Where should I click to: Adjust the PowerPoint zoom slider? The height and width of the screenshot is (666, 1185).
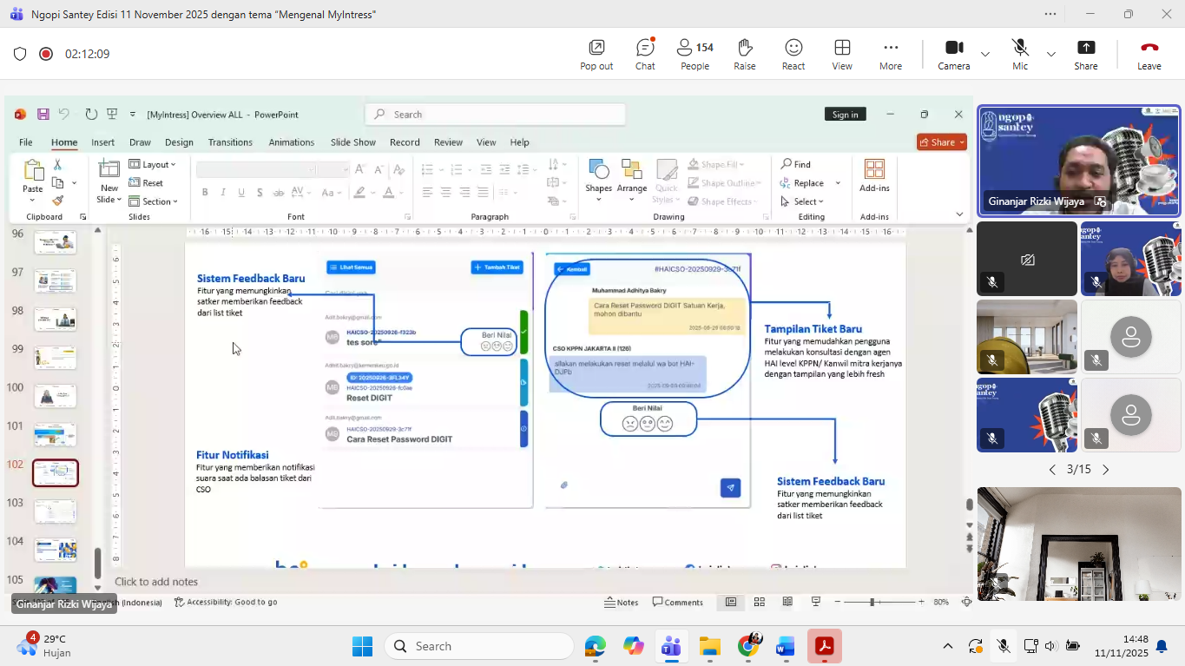point(872,602)
